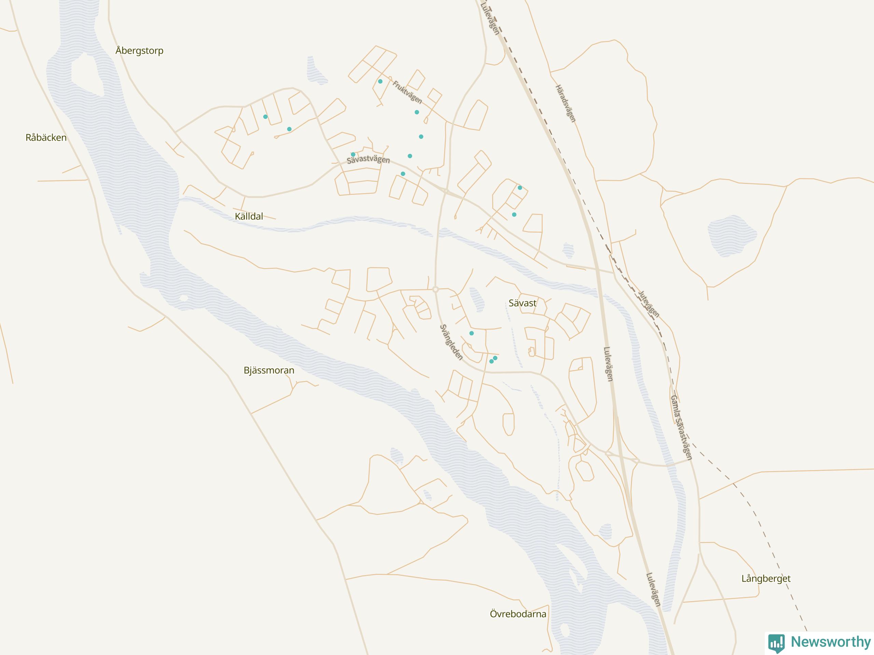The height and width of the screenshot is (655, 874).
Task: Open the Newsworthy text link
Action: pyautogui.click(x=831, y=642)
